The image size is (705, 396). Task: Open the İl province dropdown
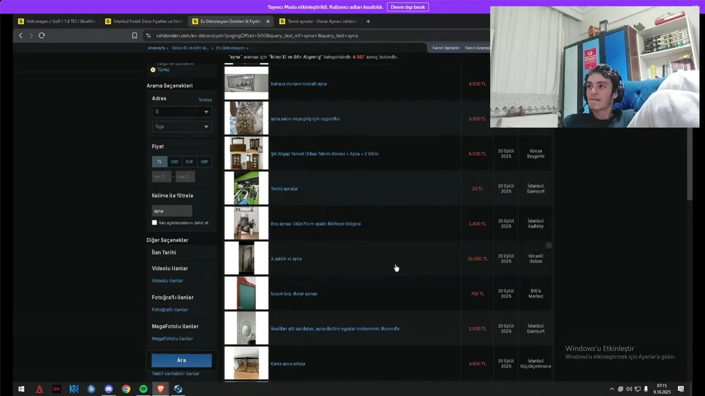[182, 112]
